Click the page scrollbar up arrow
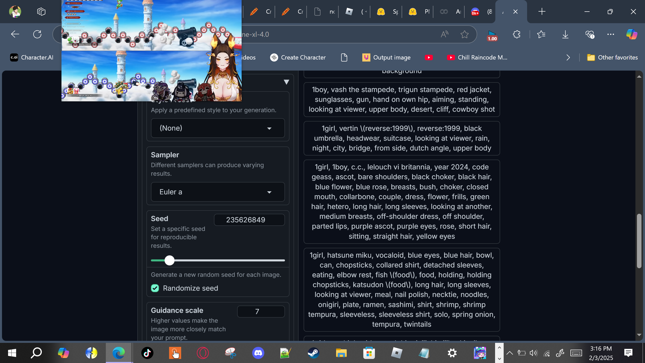The height and width of the screenshot is (363, 645). point(639,76)
